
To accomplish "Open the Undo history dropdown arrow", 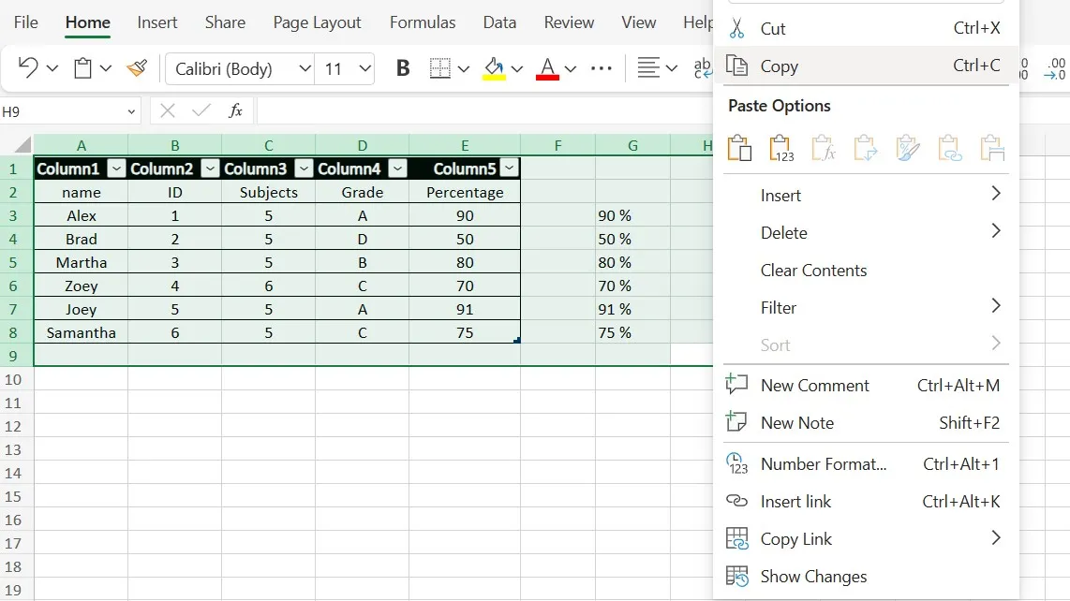I will pos(52,68).
